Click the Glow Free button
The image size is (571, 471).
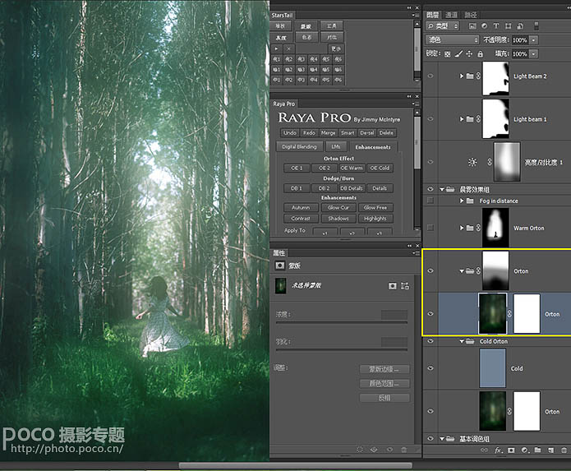(x=375, y=208)
